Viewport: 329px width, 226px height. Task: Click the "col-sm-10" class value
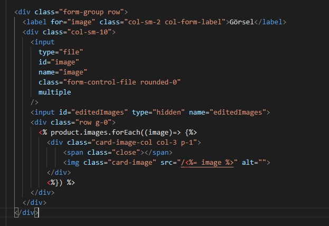tap(90, 32)
